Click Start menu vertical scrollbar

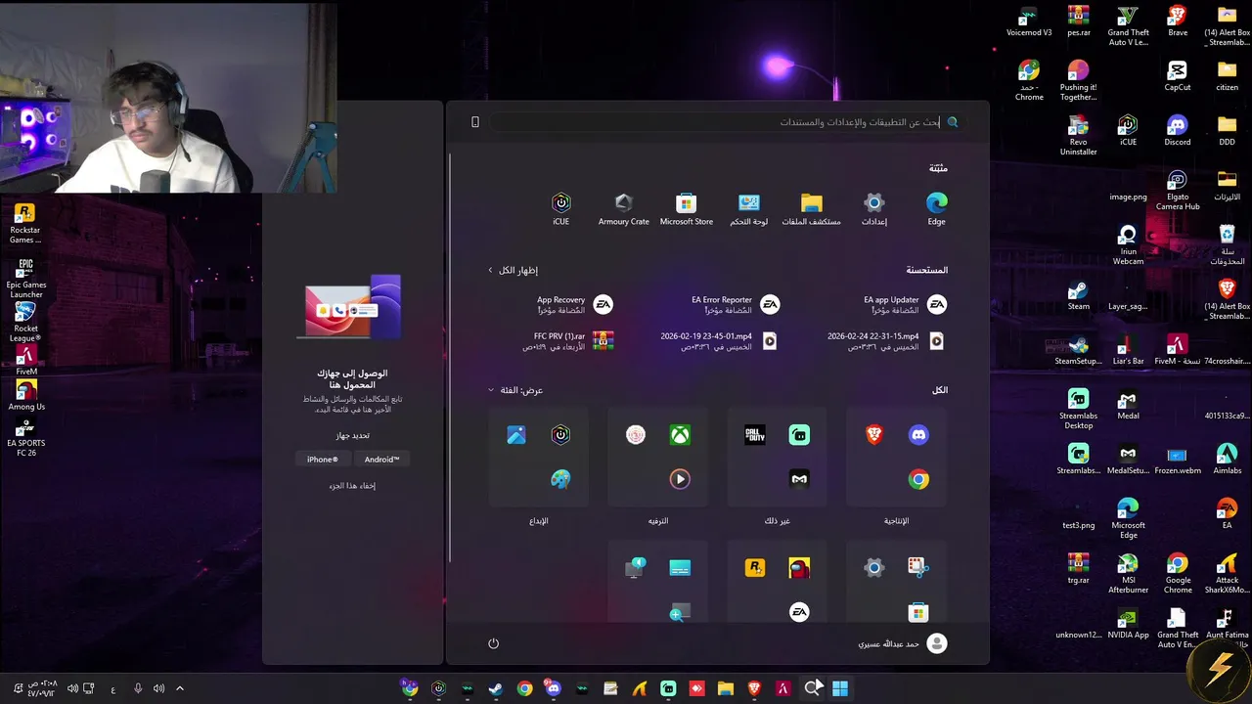tap(449, 357)
